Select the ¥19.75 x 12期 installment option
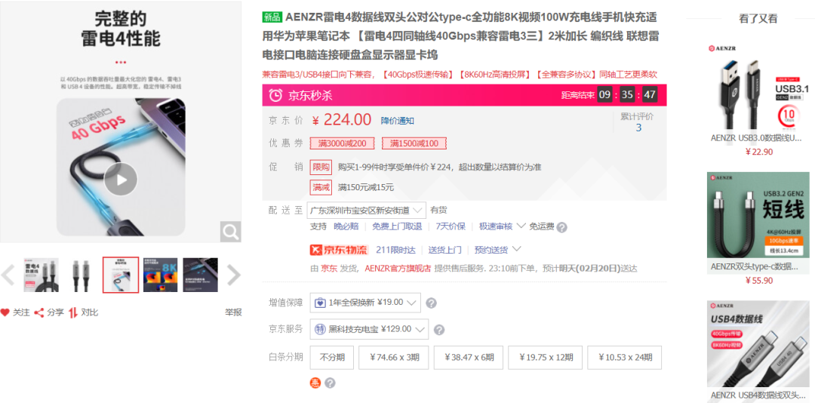This screenshot has width=815, height=403. tap(545, 357)
